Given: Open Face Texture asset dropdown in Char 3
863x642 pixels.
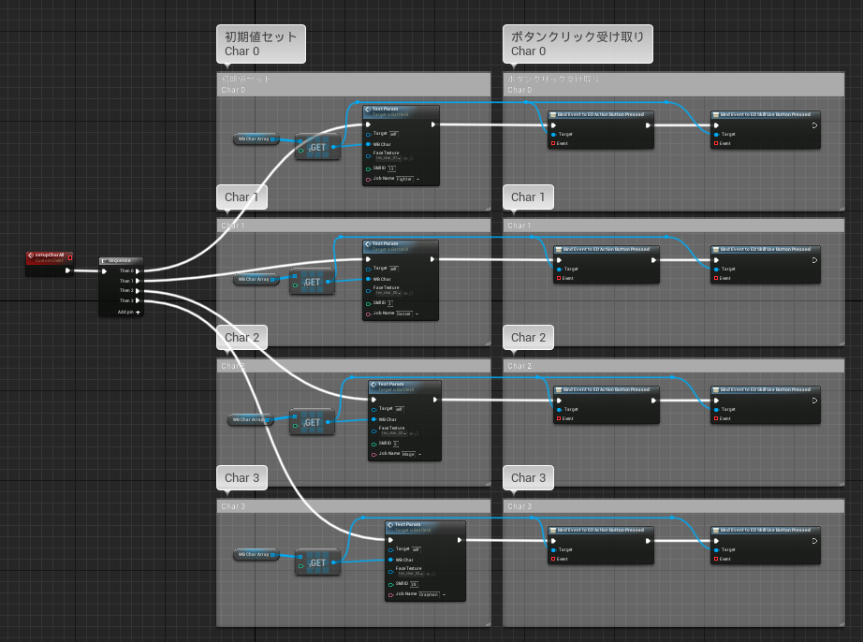Looking at the screenshot, I should 411,574.
